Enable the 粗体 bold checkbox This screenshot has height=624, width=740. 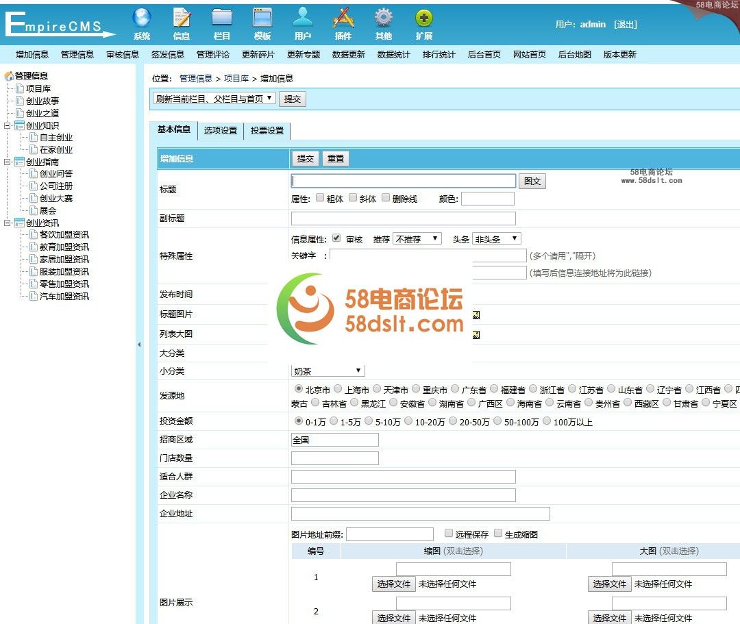click(321, 197)
